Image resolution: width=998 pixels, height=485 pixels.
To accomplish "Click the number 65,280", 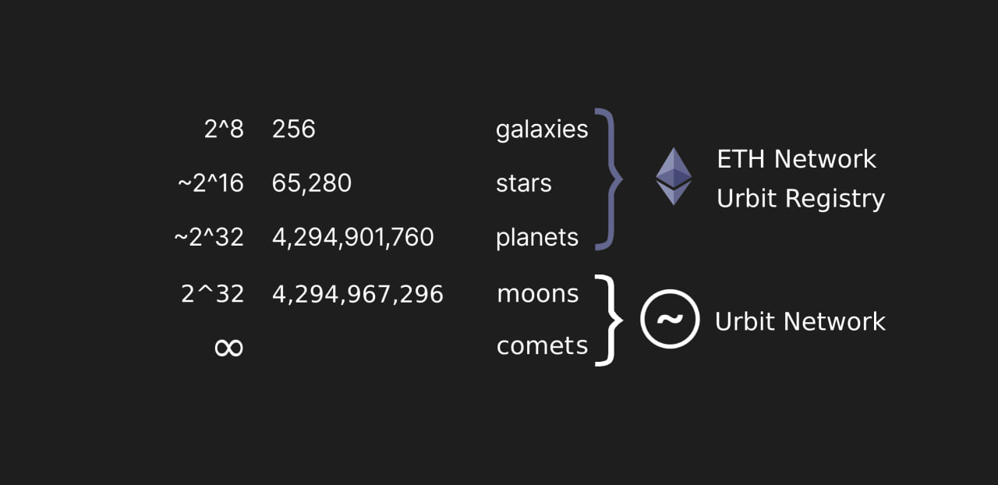I will click(x=312, y=184).
